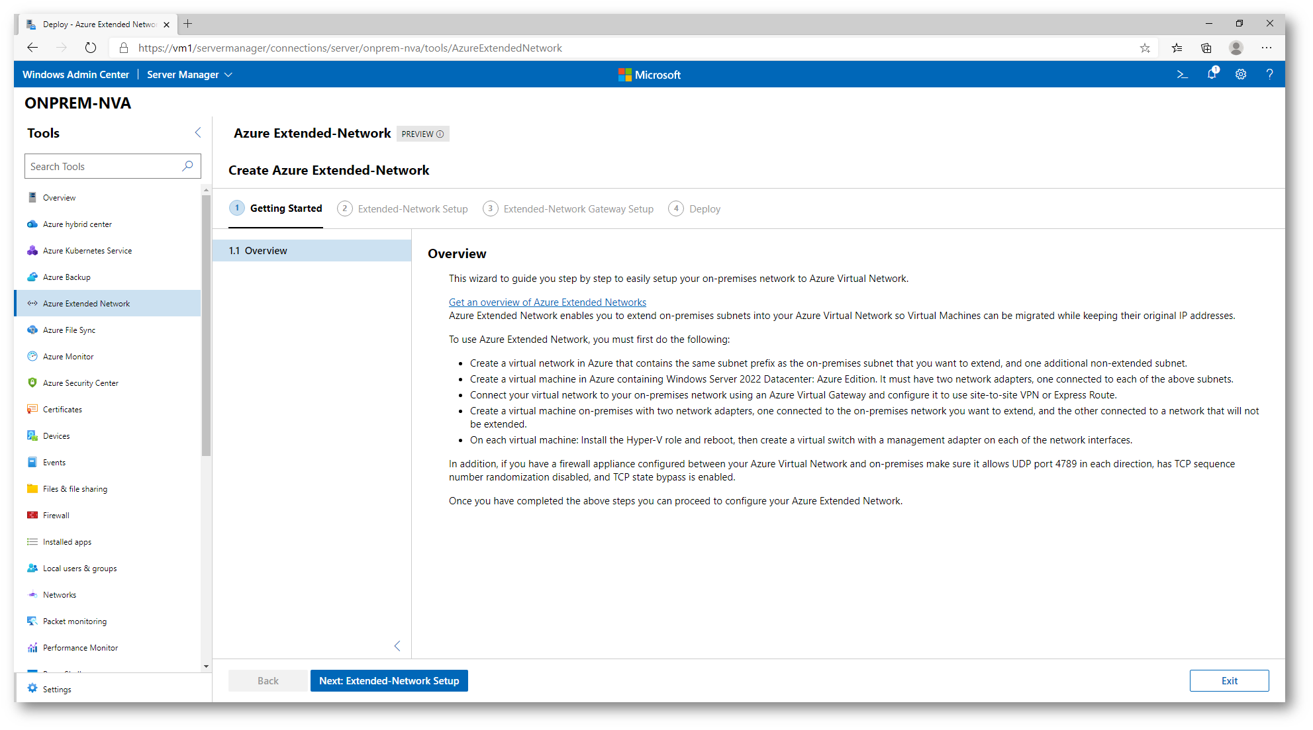The width and height of the screenshot is (1313, 730).
Task: Click into the Search Tools field
Action: pos(113,166)
